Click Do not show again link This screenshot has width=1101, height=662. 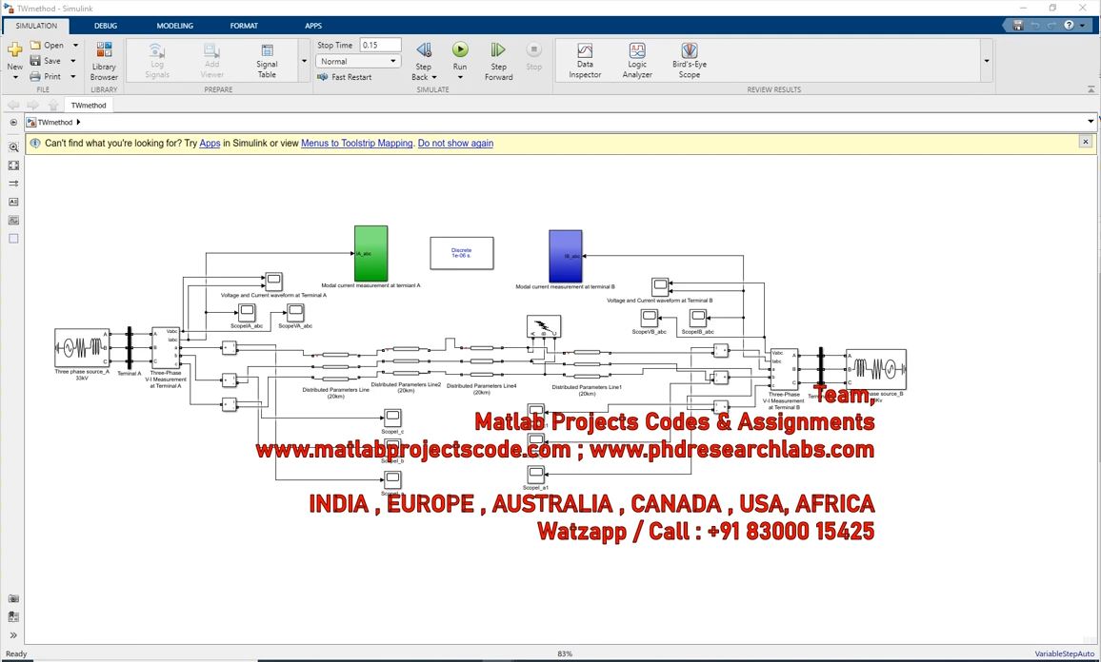(455, 143)
